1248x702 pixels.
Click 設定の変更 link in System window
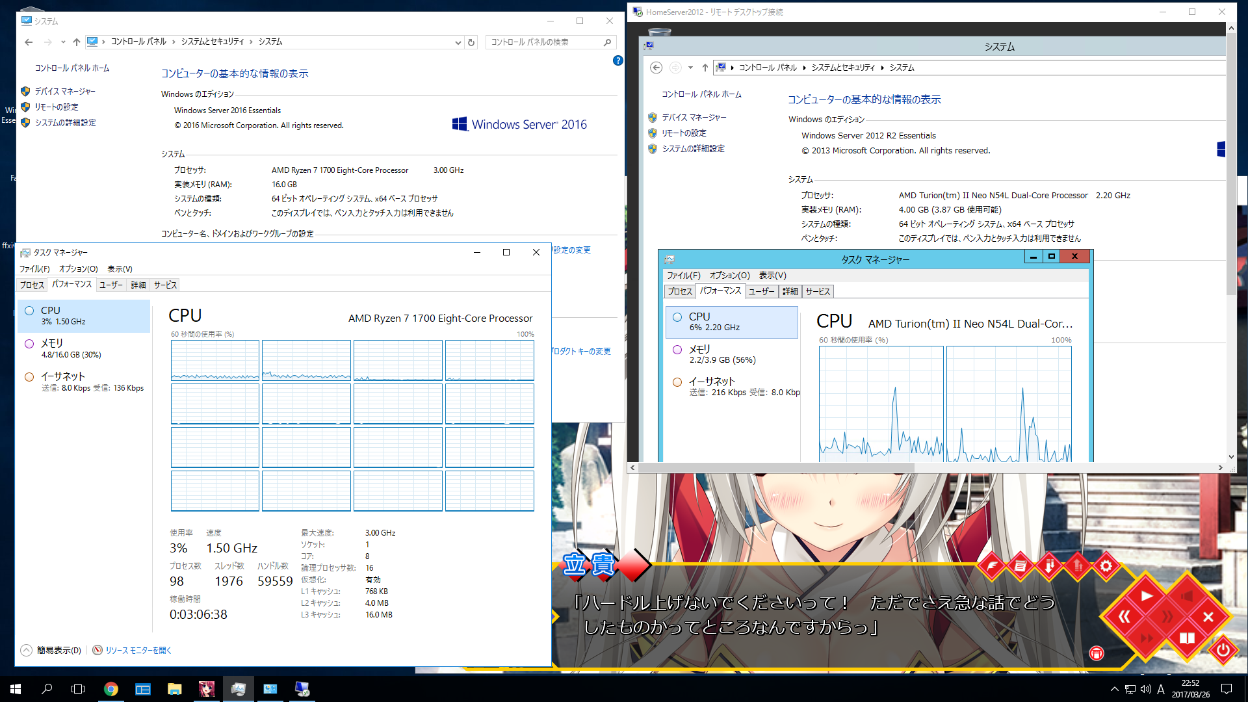tap(572, 250)
